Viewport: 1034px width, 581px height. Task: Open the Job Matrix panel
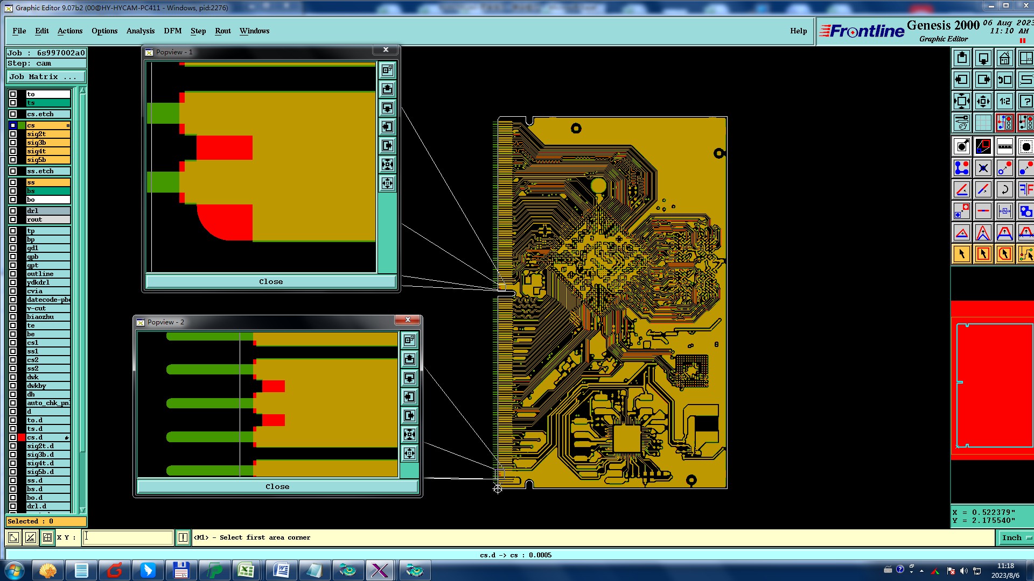45,77
